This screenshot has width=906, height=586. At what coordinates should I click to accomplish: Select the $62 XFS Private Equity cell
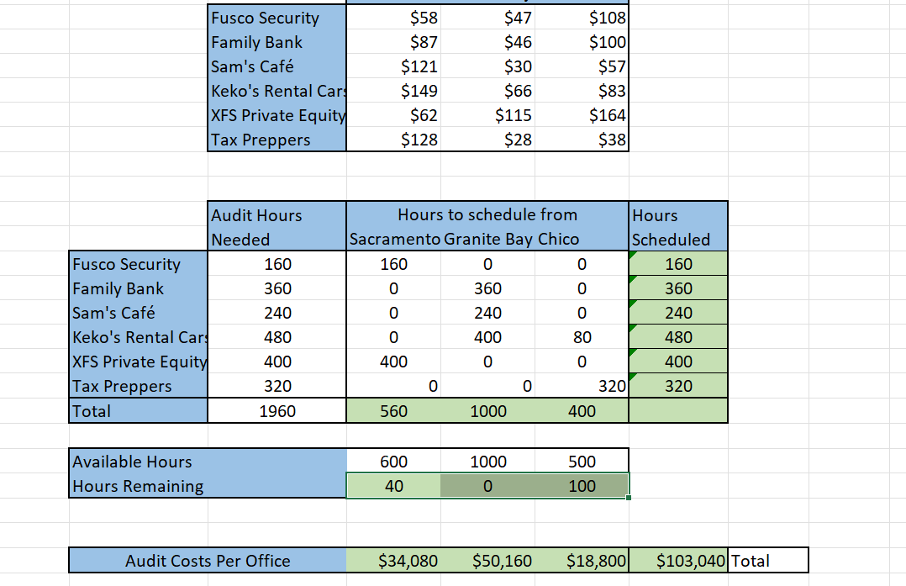coord(393,115)
